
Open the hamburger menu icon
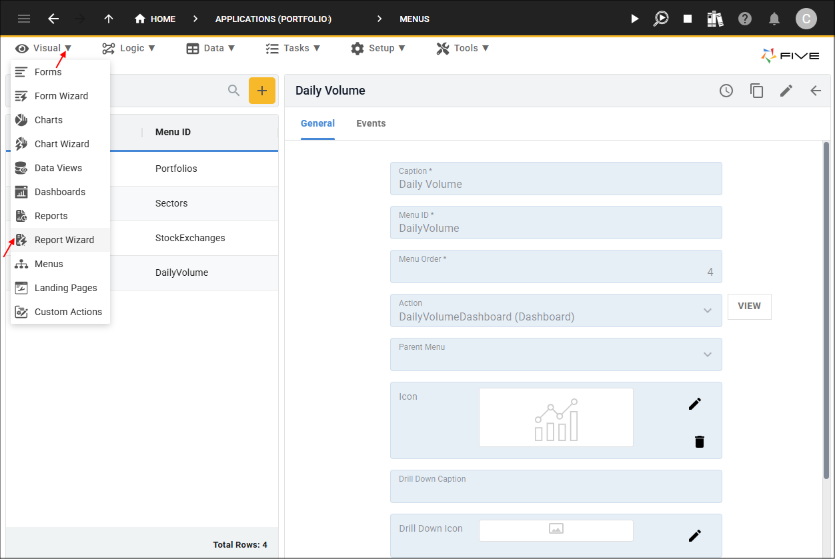point(24,19)
